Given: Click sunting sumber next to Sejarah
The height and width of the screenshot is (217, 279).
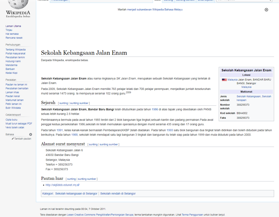Looking at the screenshot, I should pyautogui.click(x=79, y=103).
